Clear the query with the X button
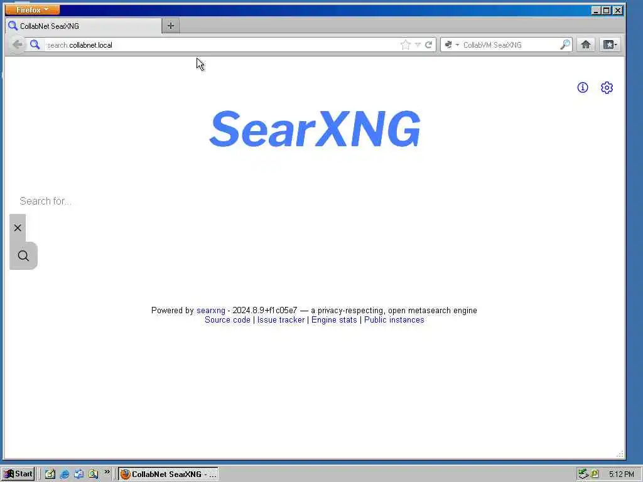 [18, 228]
